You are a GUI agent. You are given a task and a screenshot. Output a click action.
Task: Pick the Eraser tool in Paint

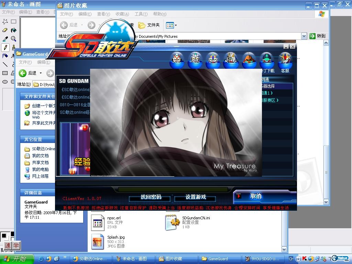(x=5, y=30)
